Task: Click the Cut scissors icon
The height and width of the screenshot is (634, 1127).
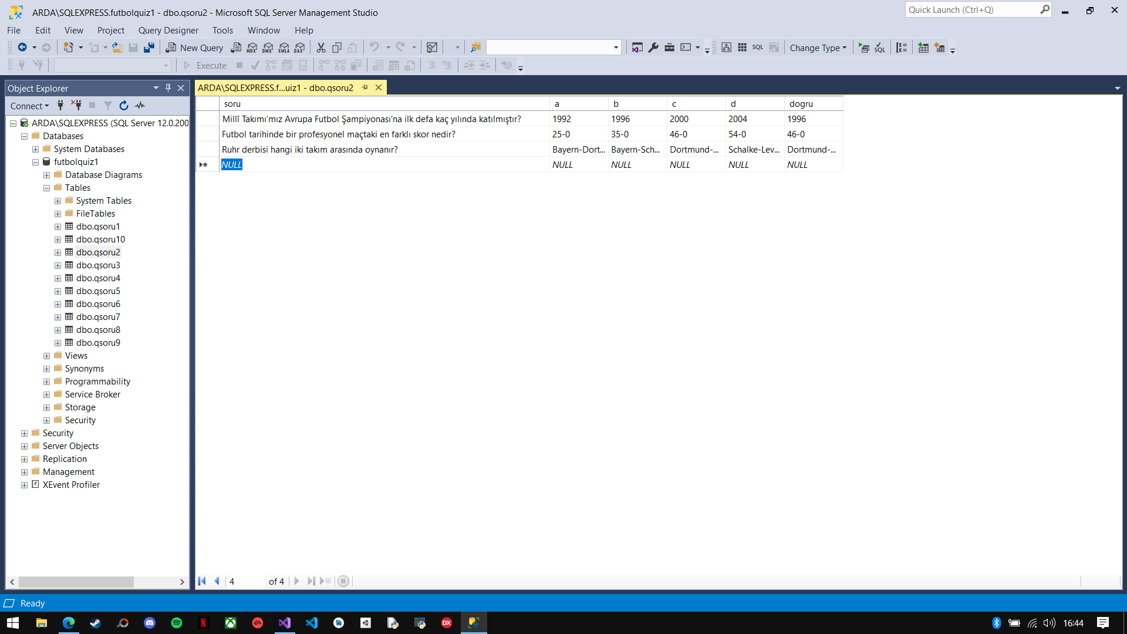Action: [321, 48]
